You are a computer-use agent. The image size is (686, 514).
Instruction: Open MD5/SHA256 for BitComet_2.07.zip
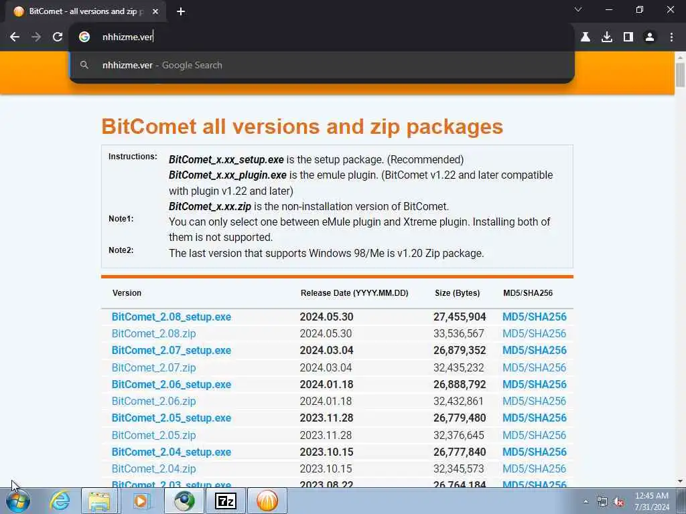click(534, 367)
